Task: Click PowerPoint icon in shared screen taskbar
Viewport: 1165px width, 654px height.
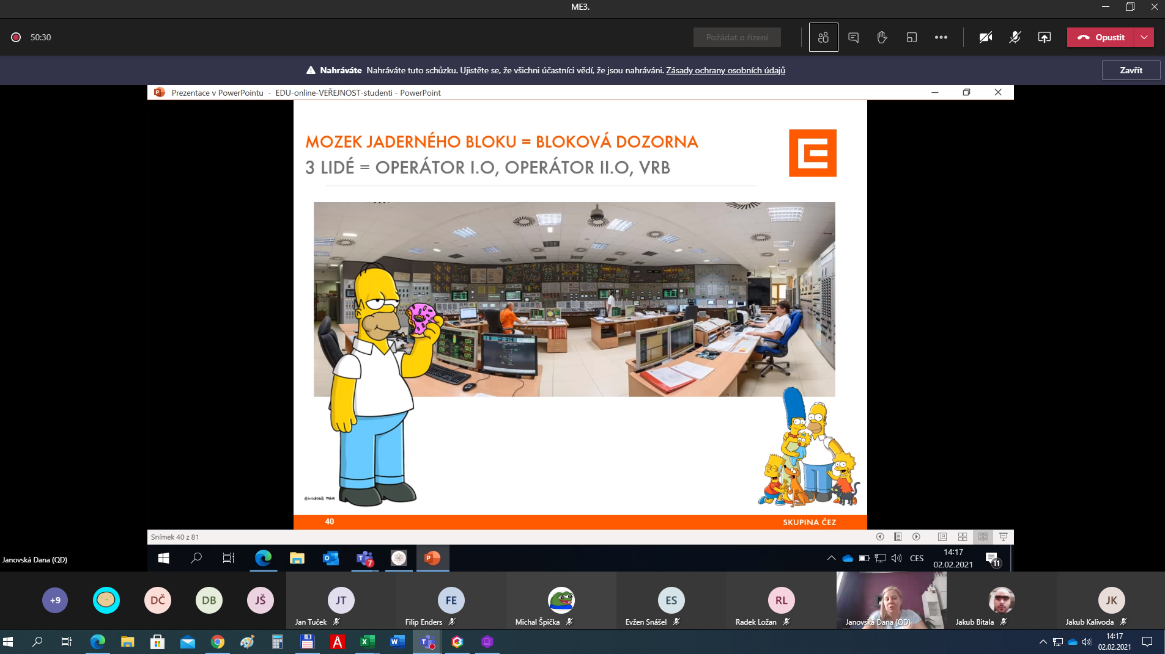Action: pyautogui.click(x=432, y=558)
